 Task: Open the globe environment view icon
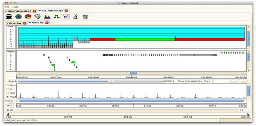click(19, 17)
